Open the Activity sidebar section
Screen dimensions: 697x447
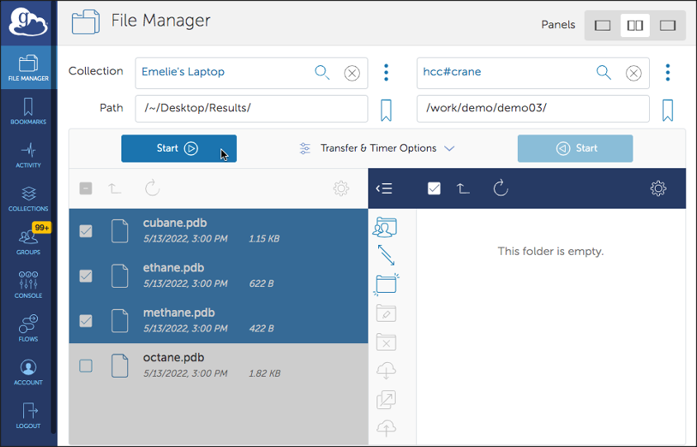pyautogui.click(x=28, y=155)
